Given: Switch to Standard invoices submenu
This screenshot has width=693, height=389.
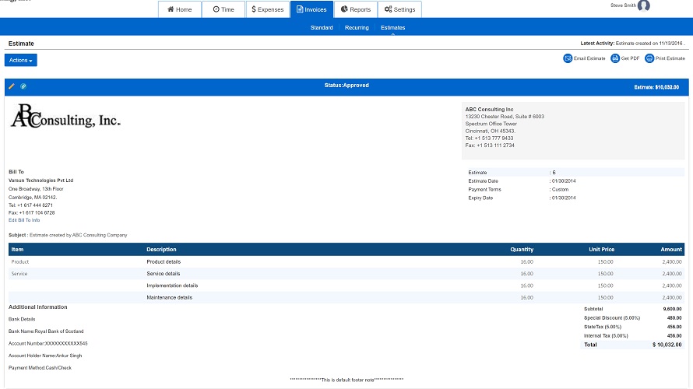Looking at the screenshot, I should (322, 28).
